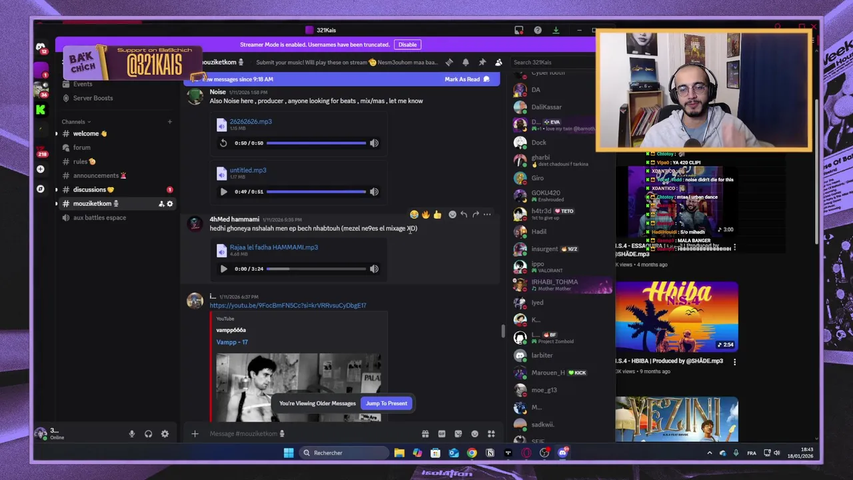This screenshot has height=480, width=853.
Task: Open Apps launcher in message bar
Action: [491, 433]
